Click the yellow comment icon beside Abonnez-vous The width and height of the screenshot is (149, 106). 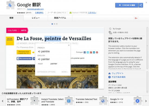(33, 52)
